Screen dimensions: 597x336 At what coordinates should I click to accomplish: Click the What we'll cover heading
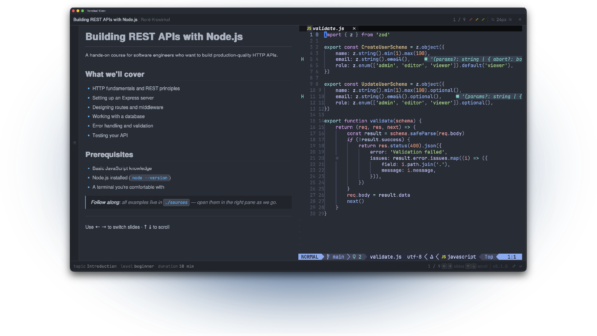[x=115, y=74]
